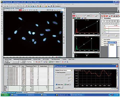Viewport: 120px width, 97px height.
Task: Click the white upper-limit triangle on red histogram
Action: (x=97, y=21)
